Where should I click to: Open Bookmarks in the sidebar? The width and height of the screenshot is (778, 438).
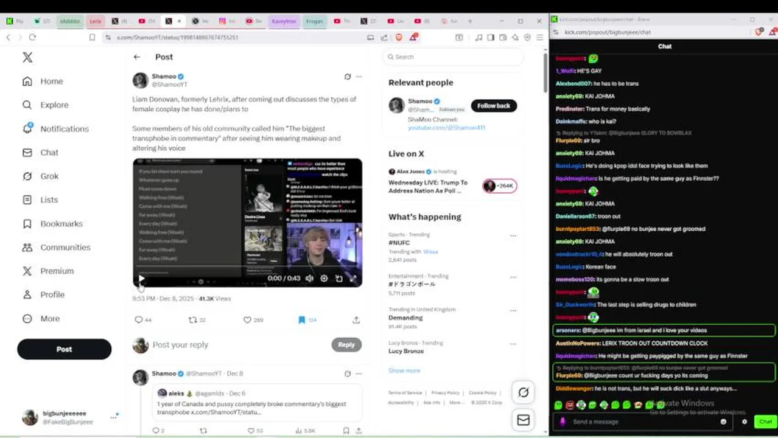coord(52,223)
